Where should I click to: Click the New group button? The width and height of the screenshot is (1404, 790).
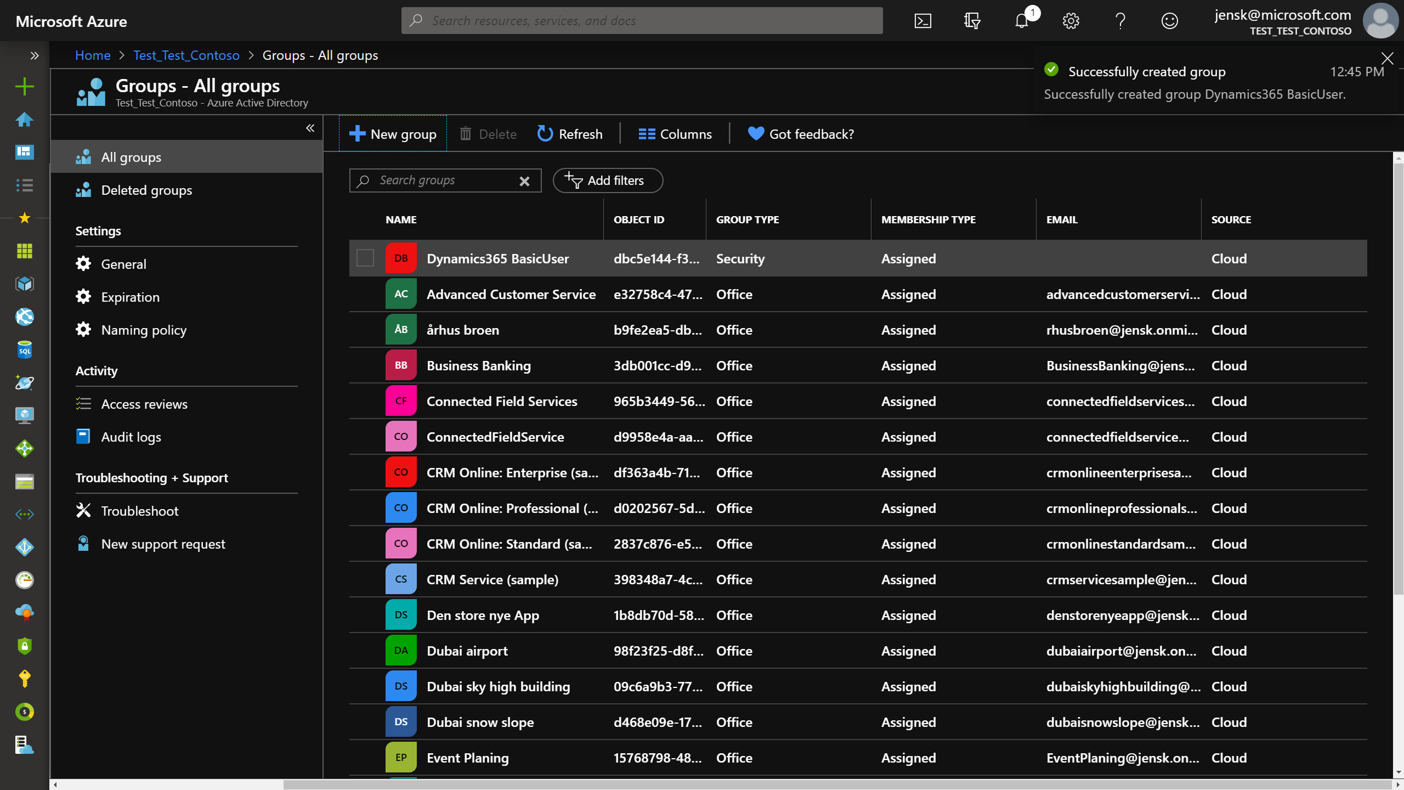(x=393, y=134)
